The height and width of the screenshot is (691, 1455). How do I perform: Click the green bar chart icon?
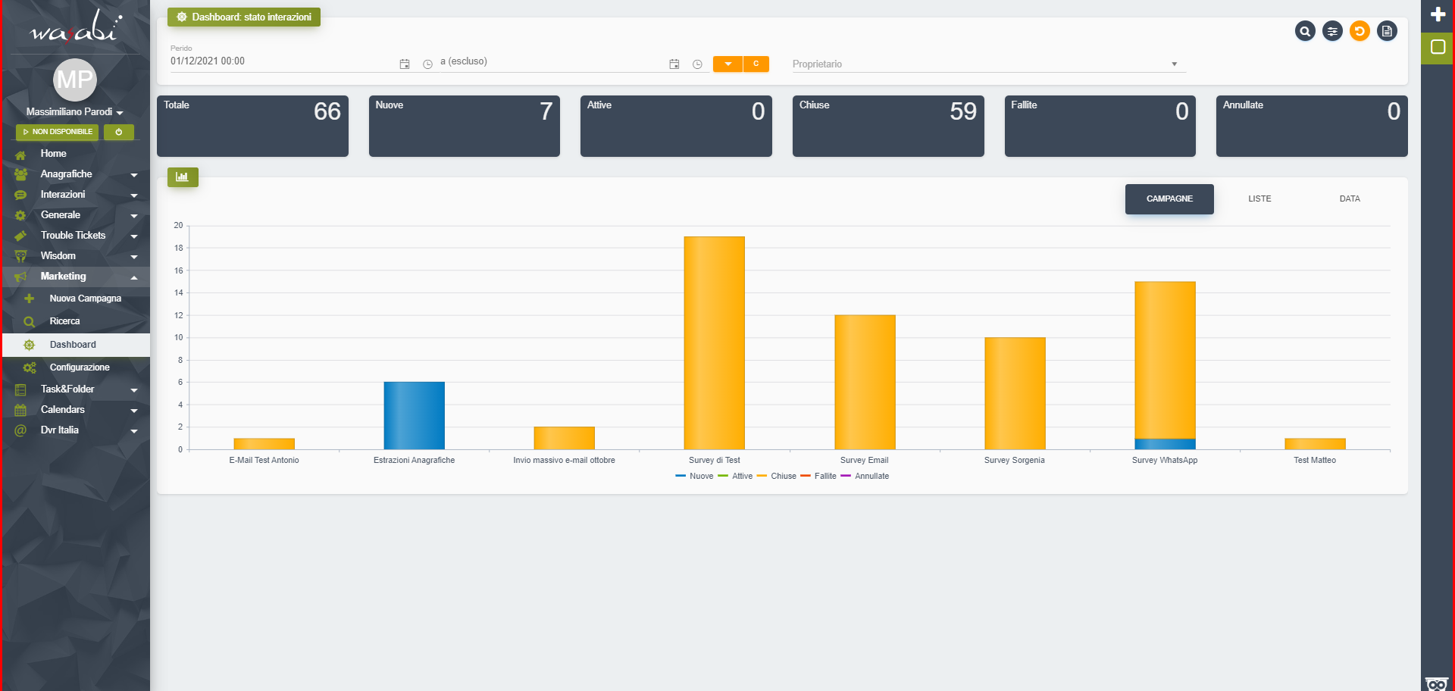[183, 177]
